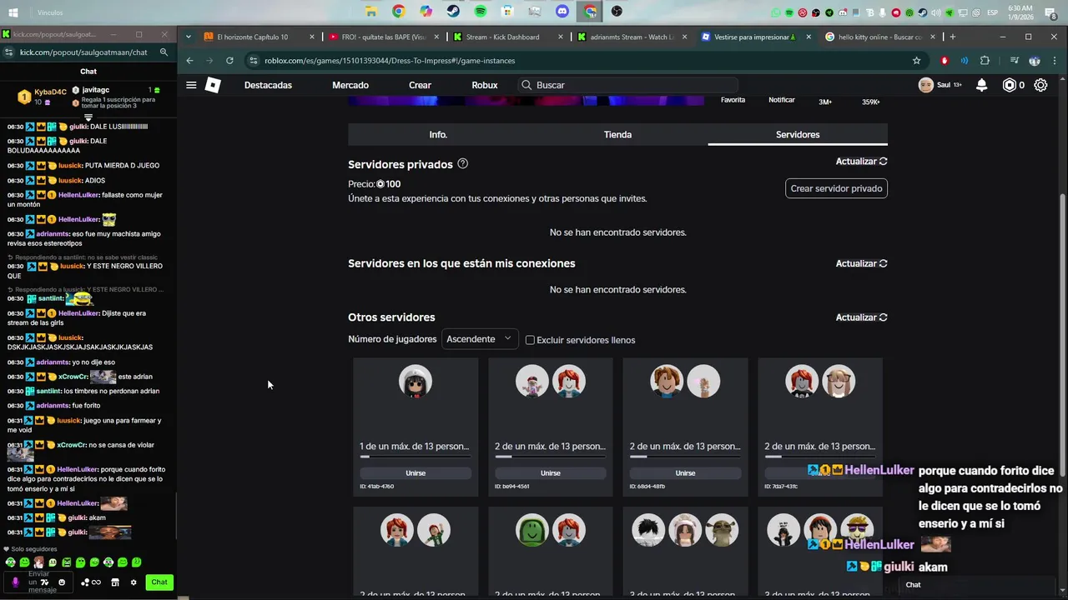Open File Explorer from the taskbar

click(370, 12)
